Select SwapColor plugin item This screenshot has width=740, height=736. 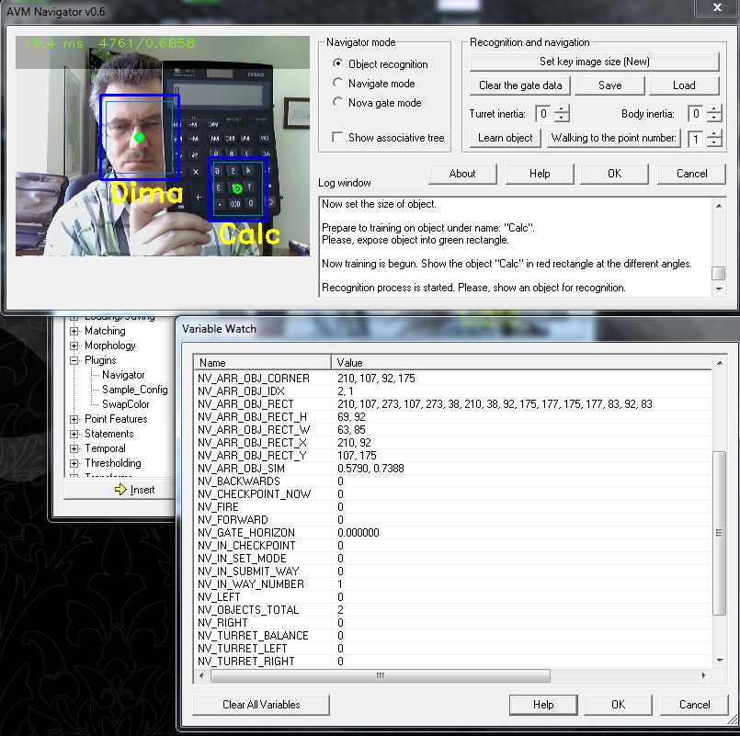(x=126, y=404)
